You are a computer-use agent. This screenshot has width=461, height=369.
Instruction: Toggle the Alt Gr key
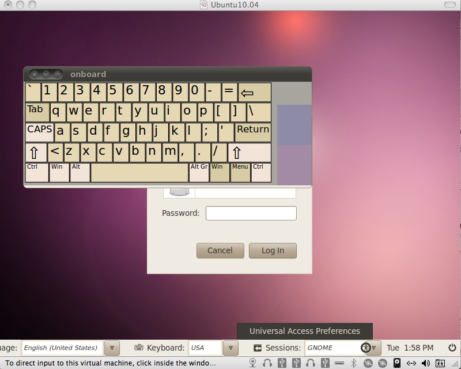point(199,173)
